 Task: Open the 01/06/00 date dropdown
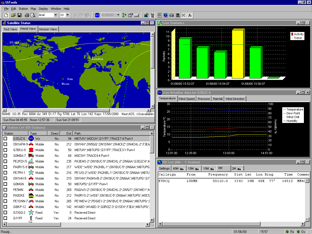coord(118,15)
